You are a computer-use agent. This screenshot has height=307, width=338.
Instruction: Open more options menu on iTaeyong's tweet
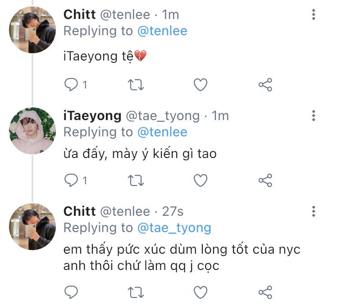pyautogui.click(x=314, y=116)
